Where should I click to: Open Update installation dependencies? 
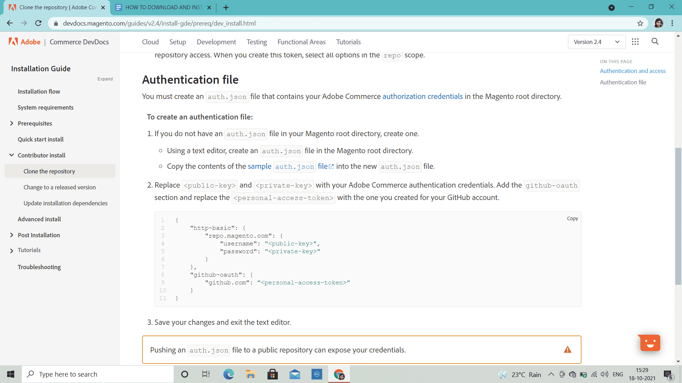[x=65, y=203]
